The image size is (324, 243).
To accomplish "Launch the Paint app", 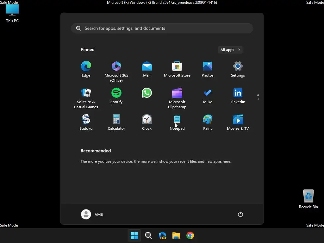I will click(208, 122).
